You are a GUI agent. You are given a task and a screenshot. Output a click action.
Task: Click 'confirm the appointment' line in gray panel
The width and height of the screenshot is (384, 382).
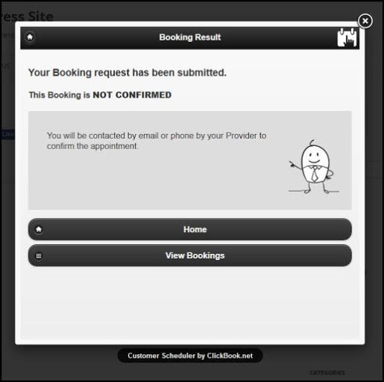[x=92, y=146]
